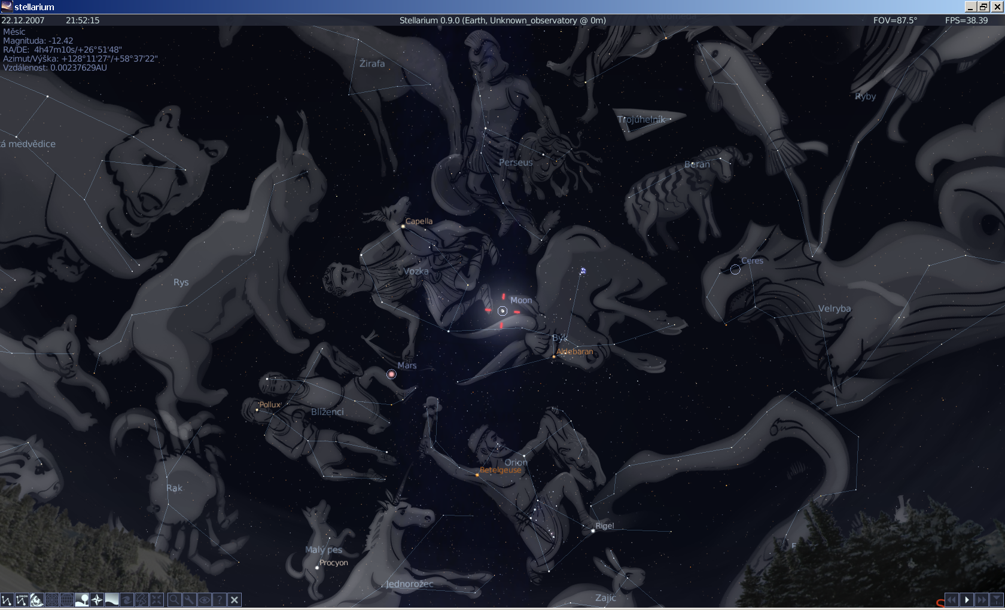Screen dimensions: 1005x610
Task: Open help question mark icon
Action: pyautogui.click(x=219, y=600)
